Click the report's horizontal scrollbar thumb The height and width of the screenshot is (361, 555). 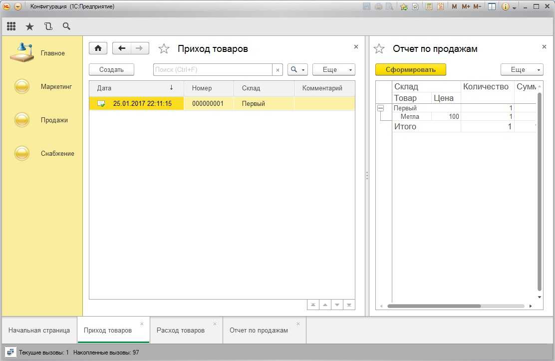(433, 306)
